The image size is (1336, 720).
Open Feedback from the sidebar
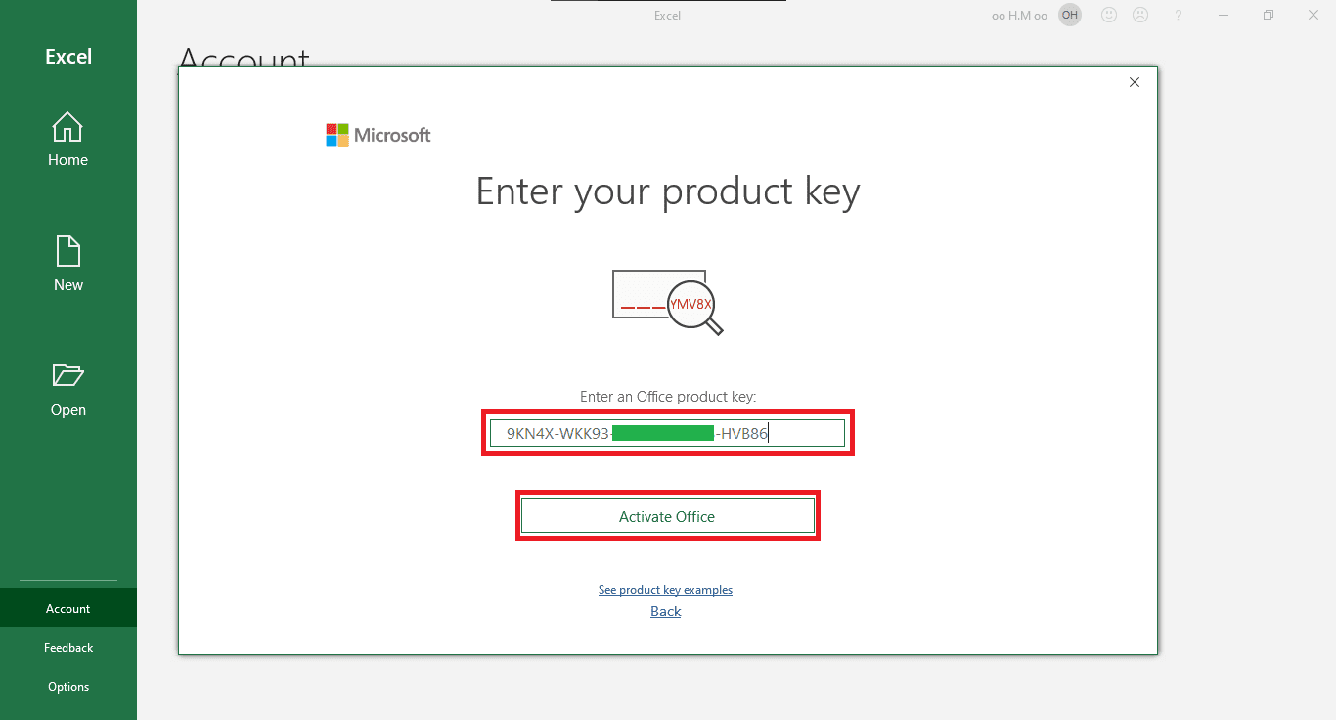click(67, 648)
